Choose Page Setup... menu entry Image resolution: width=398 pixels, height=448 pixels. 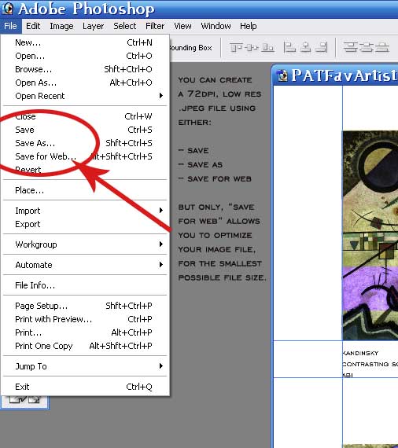click(x=85, y=306)
